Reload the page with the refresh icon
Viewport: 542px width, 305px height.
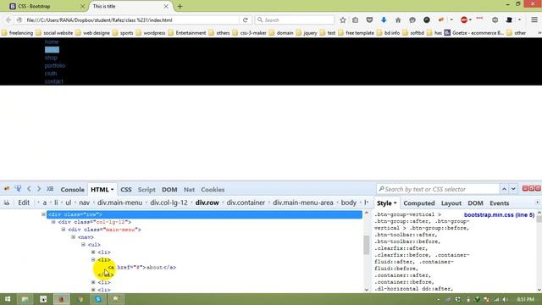246,20
